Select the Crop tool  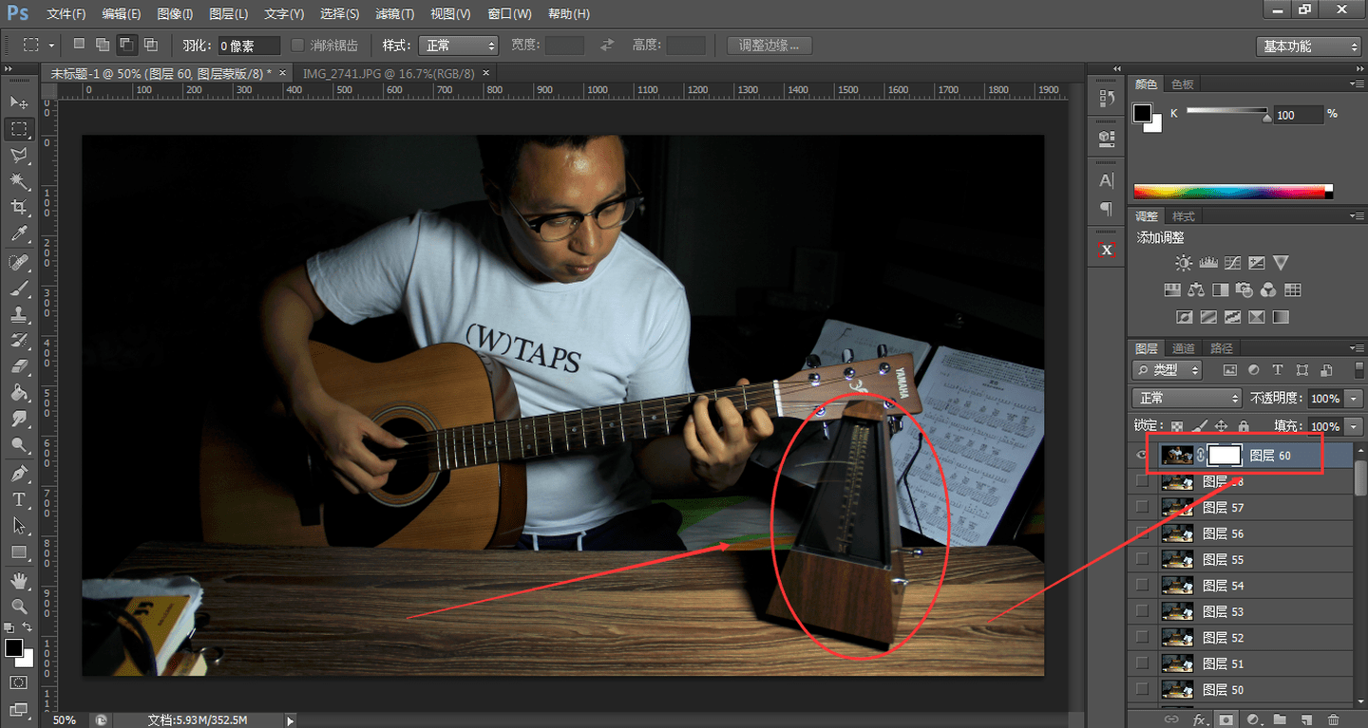18,207
